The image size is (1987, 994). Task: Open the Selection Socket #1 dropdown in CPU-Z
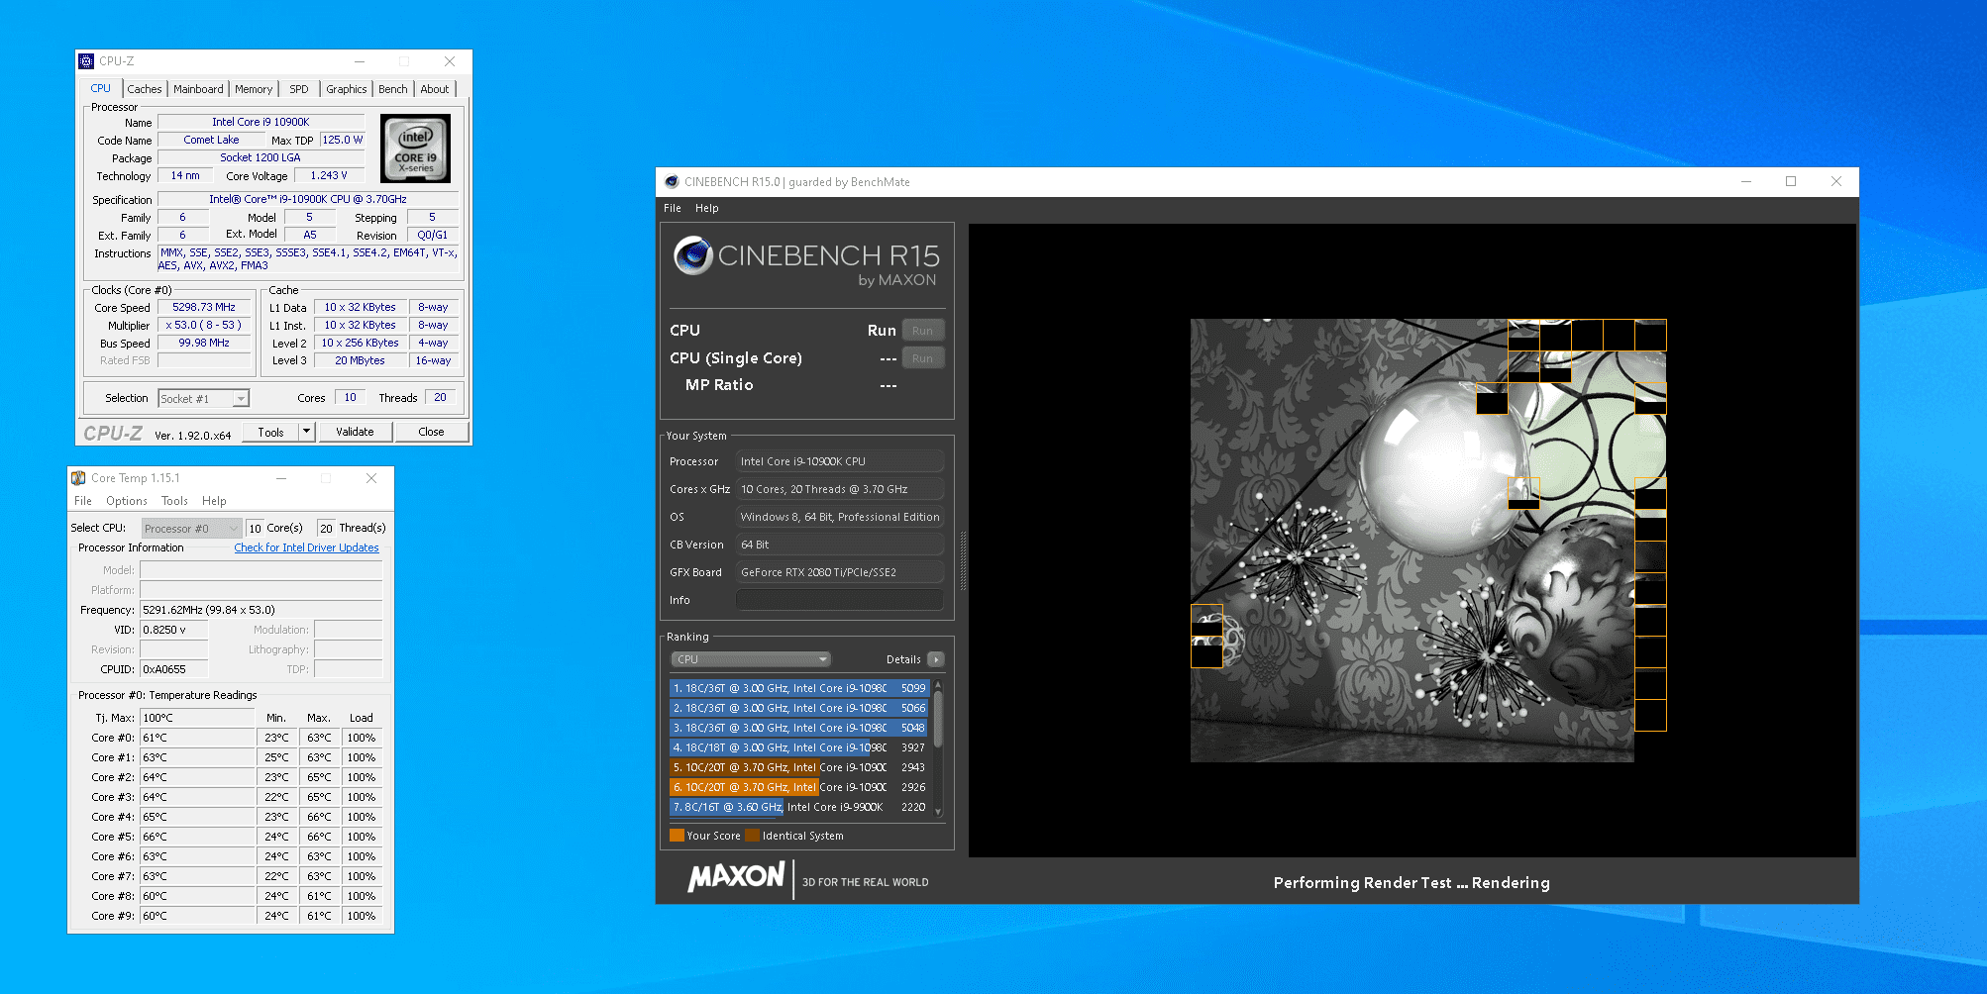tap(204, 399)
